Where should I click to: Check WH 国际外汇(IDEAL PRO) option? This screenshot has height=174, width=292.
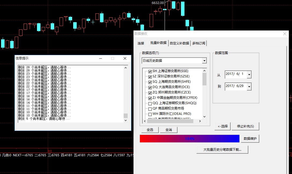150,114
